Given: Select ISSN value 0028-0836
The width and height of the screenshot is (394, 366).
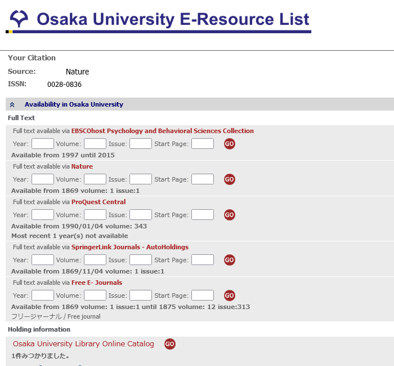Looking at the screenshot, I should pos(64,85).
